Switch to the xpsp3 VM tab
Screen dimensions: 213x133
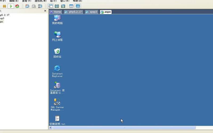92,12
